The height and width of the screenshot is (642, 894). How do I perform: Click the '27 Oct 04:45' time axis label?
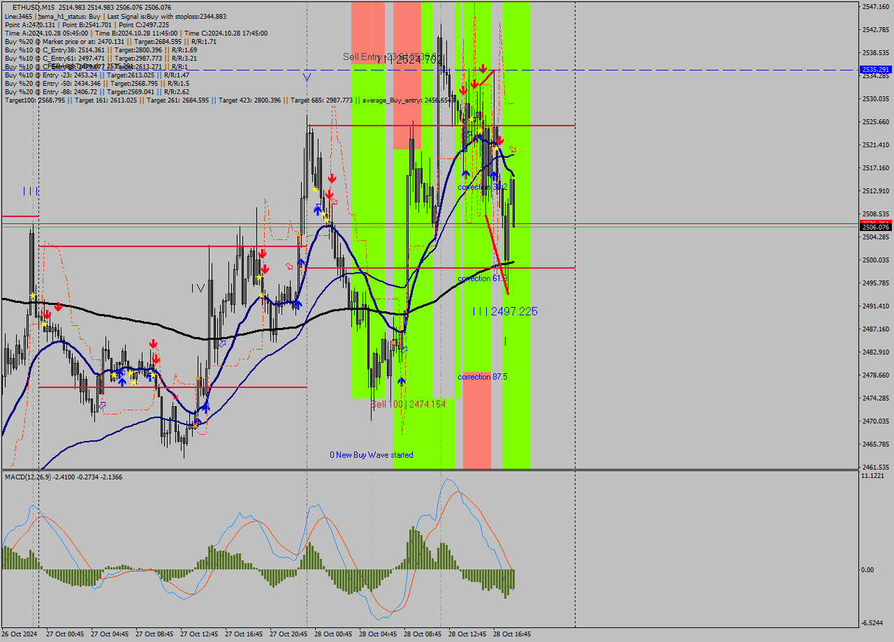tap(110, 634)
